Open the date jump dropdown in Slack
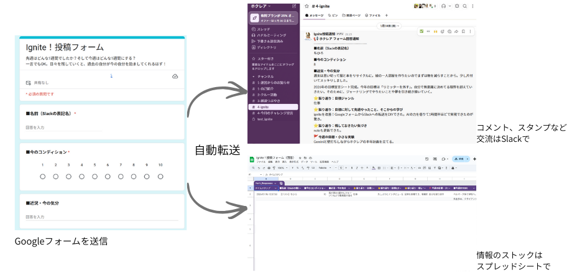Image resolution: width=572 pixels, height=280 pixels. pos(390,26)
